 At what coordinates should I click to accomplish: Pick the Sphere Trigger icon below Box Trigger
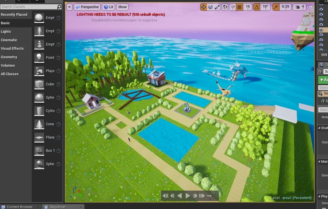(x=39, y=164)
